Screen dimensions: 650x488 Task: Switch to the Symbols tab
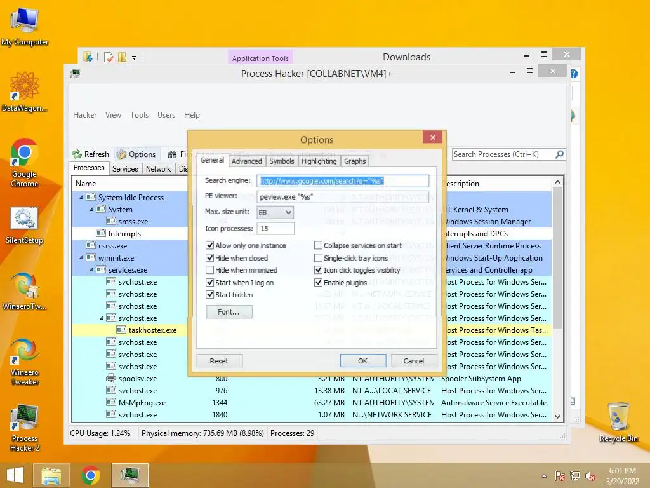pos(281,161)
